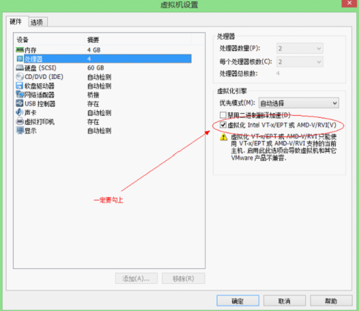Click 存在 summary in USB 控制器 row
359x311 pixels.
click(93, 103)
